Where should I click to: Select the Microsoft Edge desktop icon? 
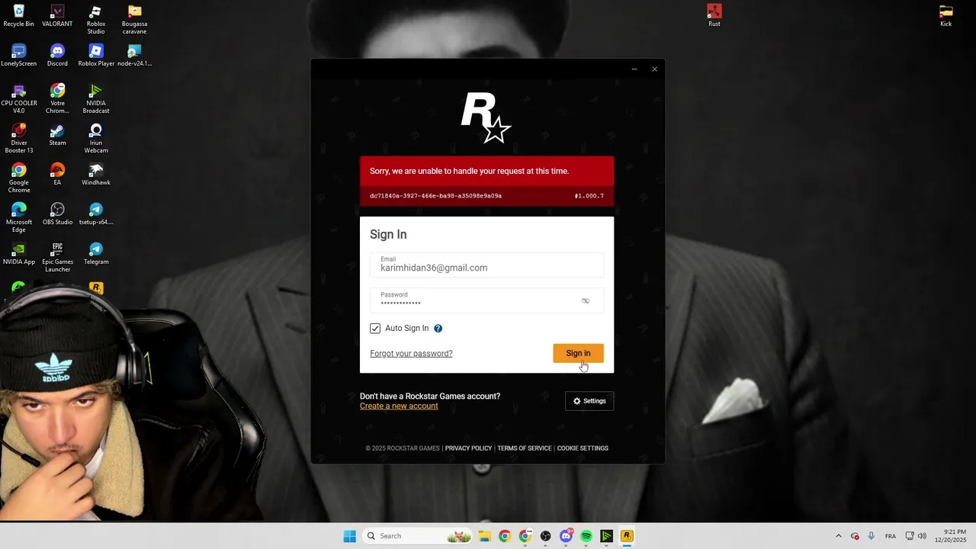[x=19, y=218]
